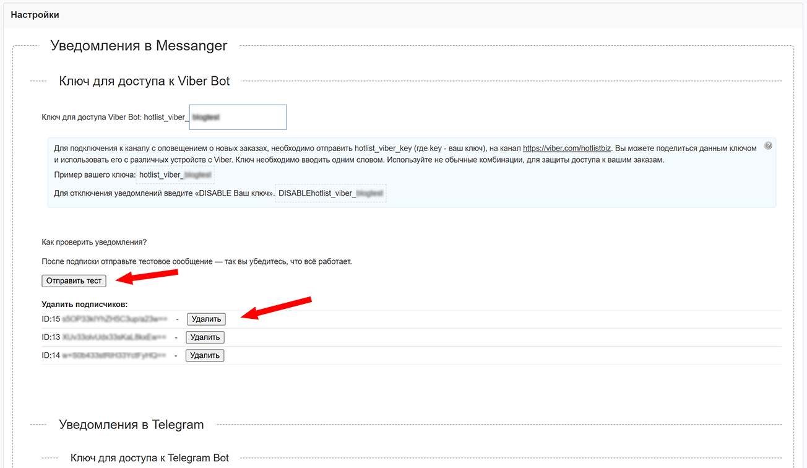807x468 pixels.
Task: Click the Уведомления в Messanger section heading
Action: 139,46
